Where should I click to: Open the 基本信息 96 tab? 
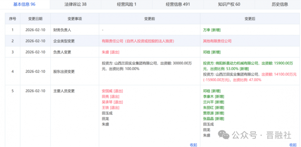point(24,5)
